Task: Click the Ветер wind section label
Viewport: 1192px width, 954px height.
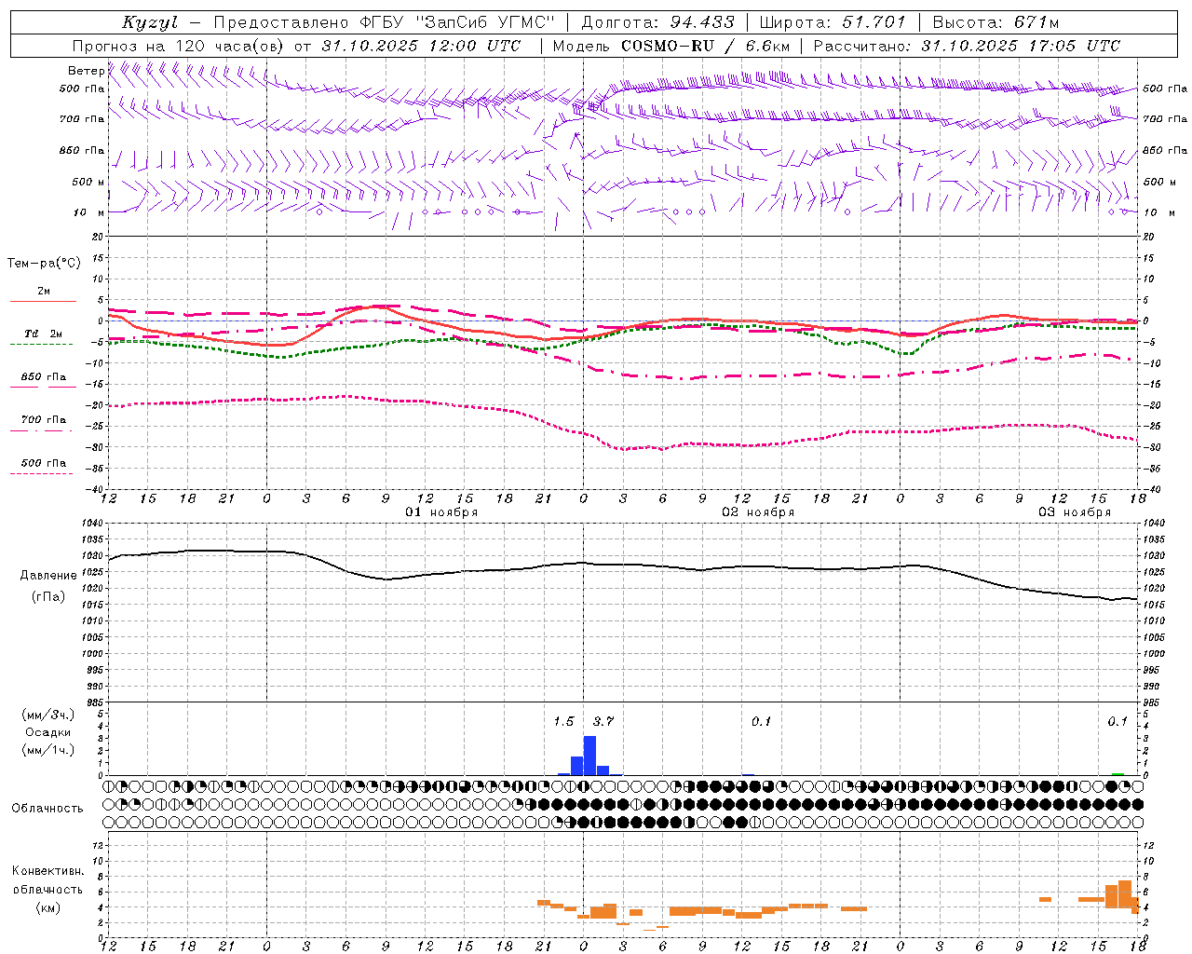Action: 86,71
